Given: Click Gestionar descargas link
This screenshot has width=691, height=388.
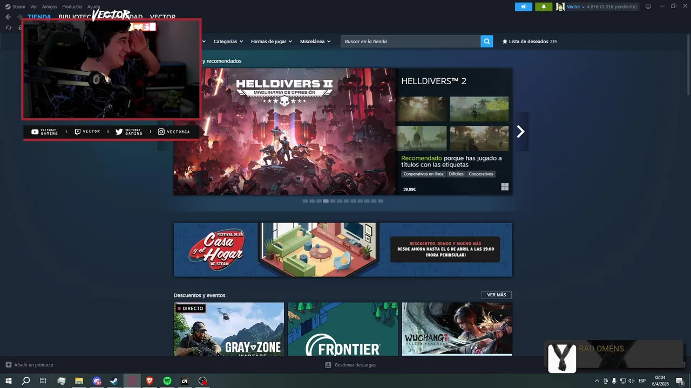Looking at the screenshot, I should click(x=355, y=365).
